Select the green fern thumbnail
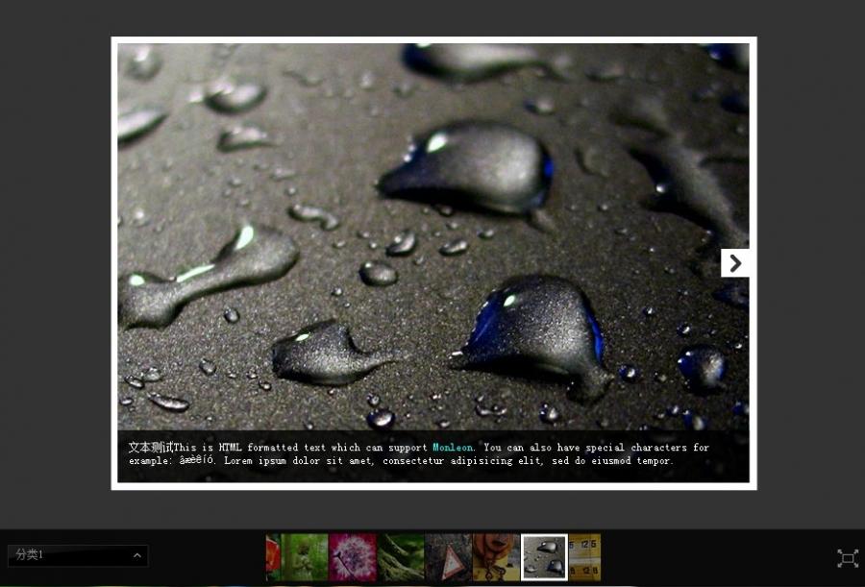Screen dimensions: 865x587 point(401,557)
